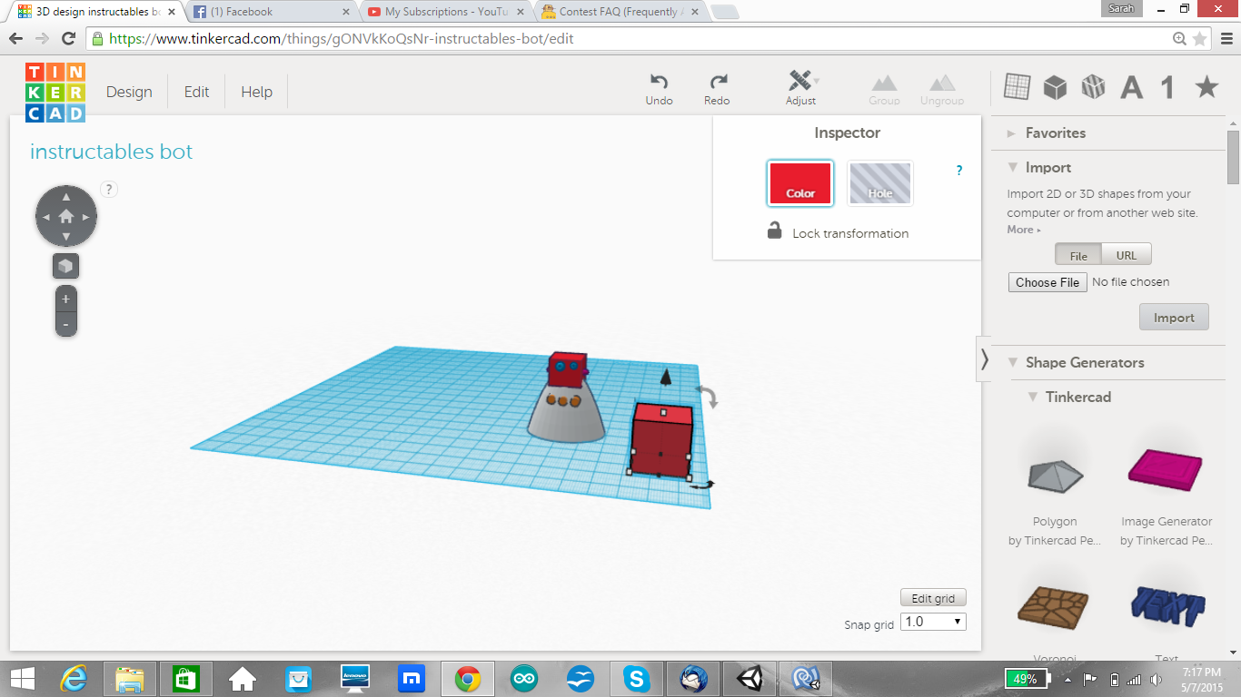Screen dimensions: 1241x697
Task: Select the workplane grid icon
Action: click(x=1017, y=87)
